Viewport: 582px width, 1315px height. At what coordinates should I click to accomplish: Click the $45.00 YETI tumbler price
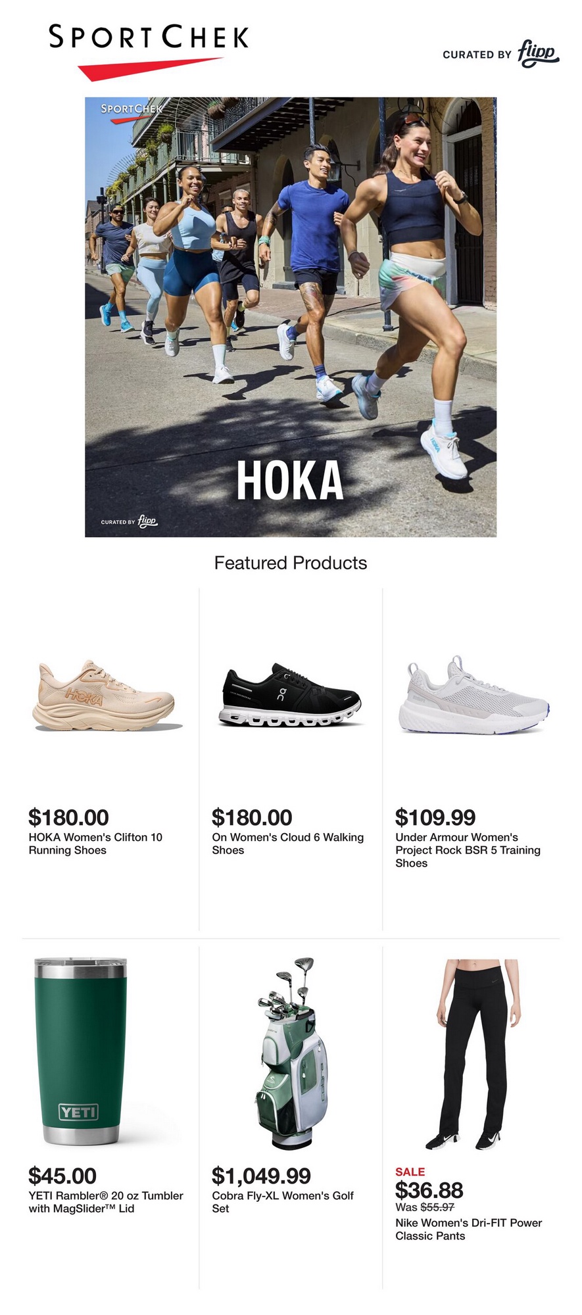pyautogui.click(x=62, y=1176)
